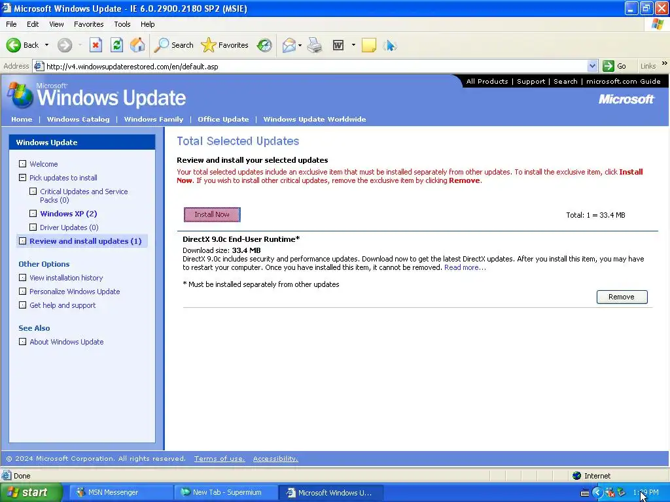Go to the Home page icon
The height and width of the screenshot is (502, 670).
137,45
